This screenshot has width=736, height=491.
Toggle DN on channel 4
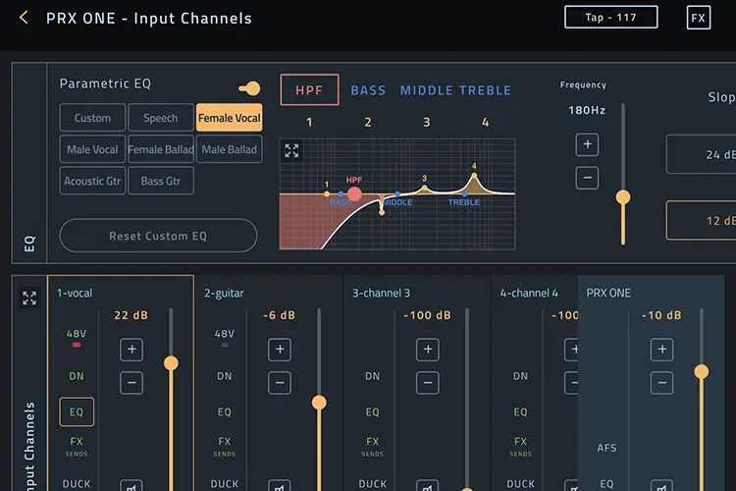[520, 376]
